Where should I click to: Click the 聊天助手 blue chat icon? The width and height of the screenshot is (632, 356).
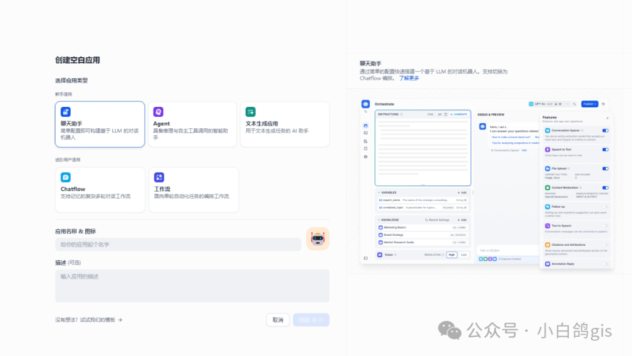point(66,111)
